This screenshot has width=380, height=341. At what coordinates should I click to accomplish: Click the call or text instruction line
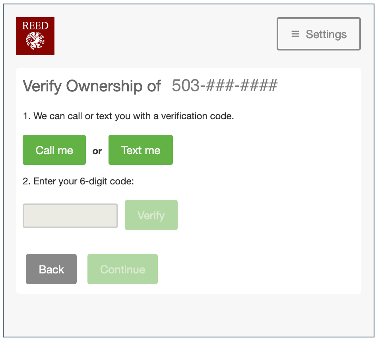pyautogui.click(x=128, y=116)
